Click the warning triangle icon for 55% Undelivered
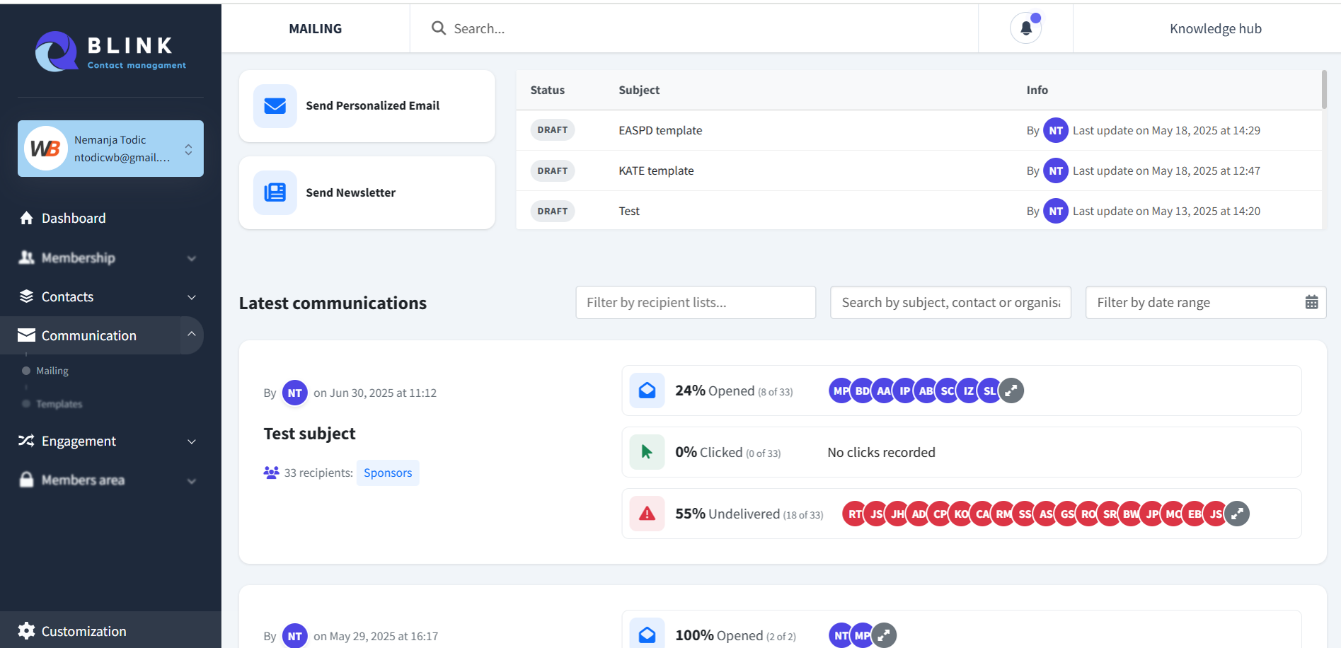The width and height of the screenshot is (1341, 648). (x=647, y=514)
